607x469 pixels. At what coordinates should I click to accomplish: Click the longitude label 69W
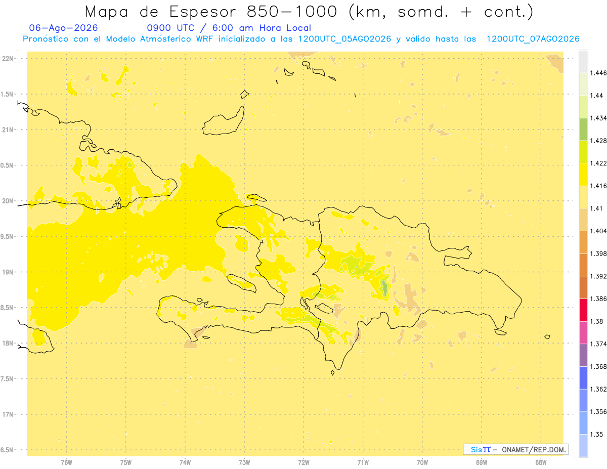482,462
